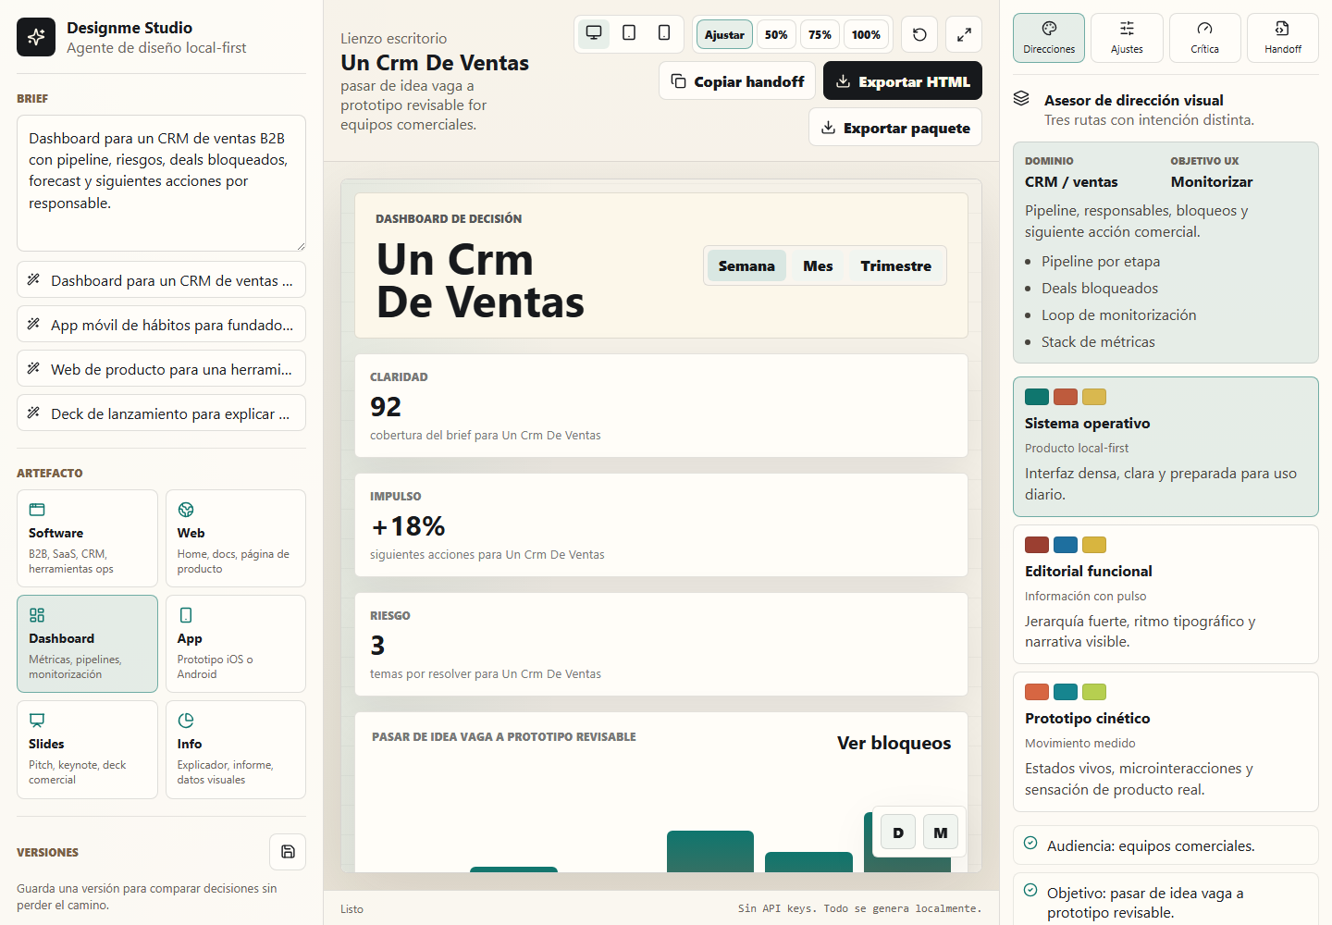Click 'Listo' status text

351,909
